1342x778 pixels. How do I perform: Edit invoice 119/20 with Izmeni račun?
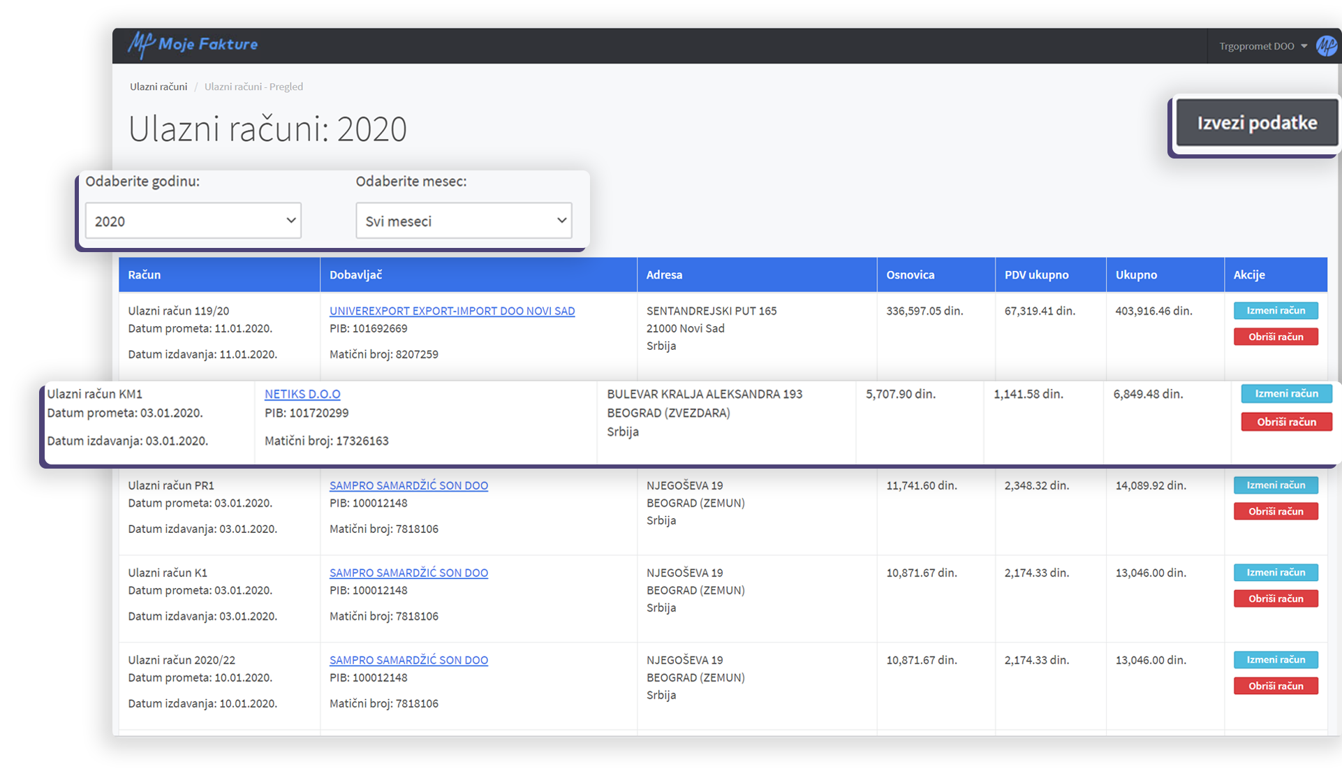point(1276,311)
